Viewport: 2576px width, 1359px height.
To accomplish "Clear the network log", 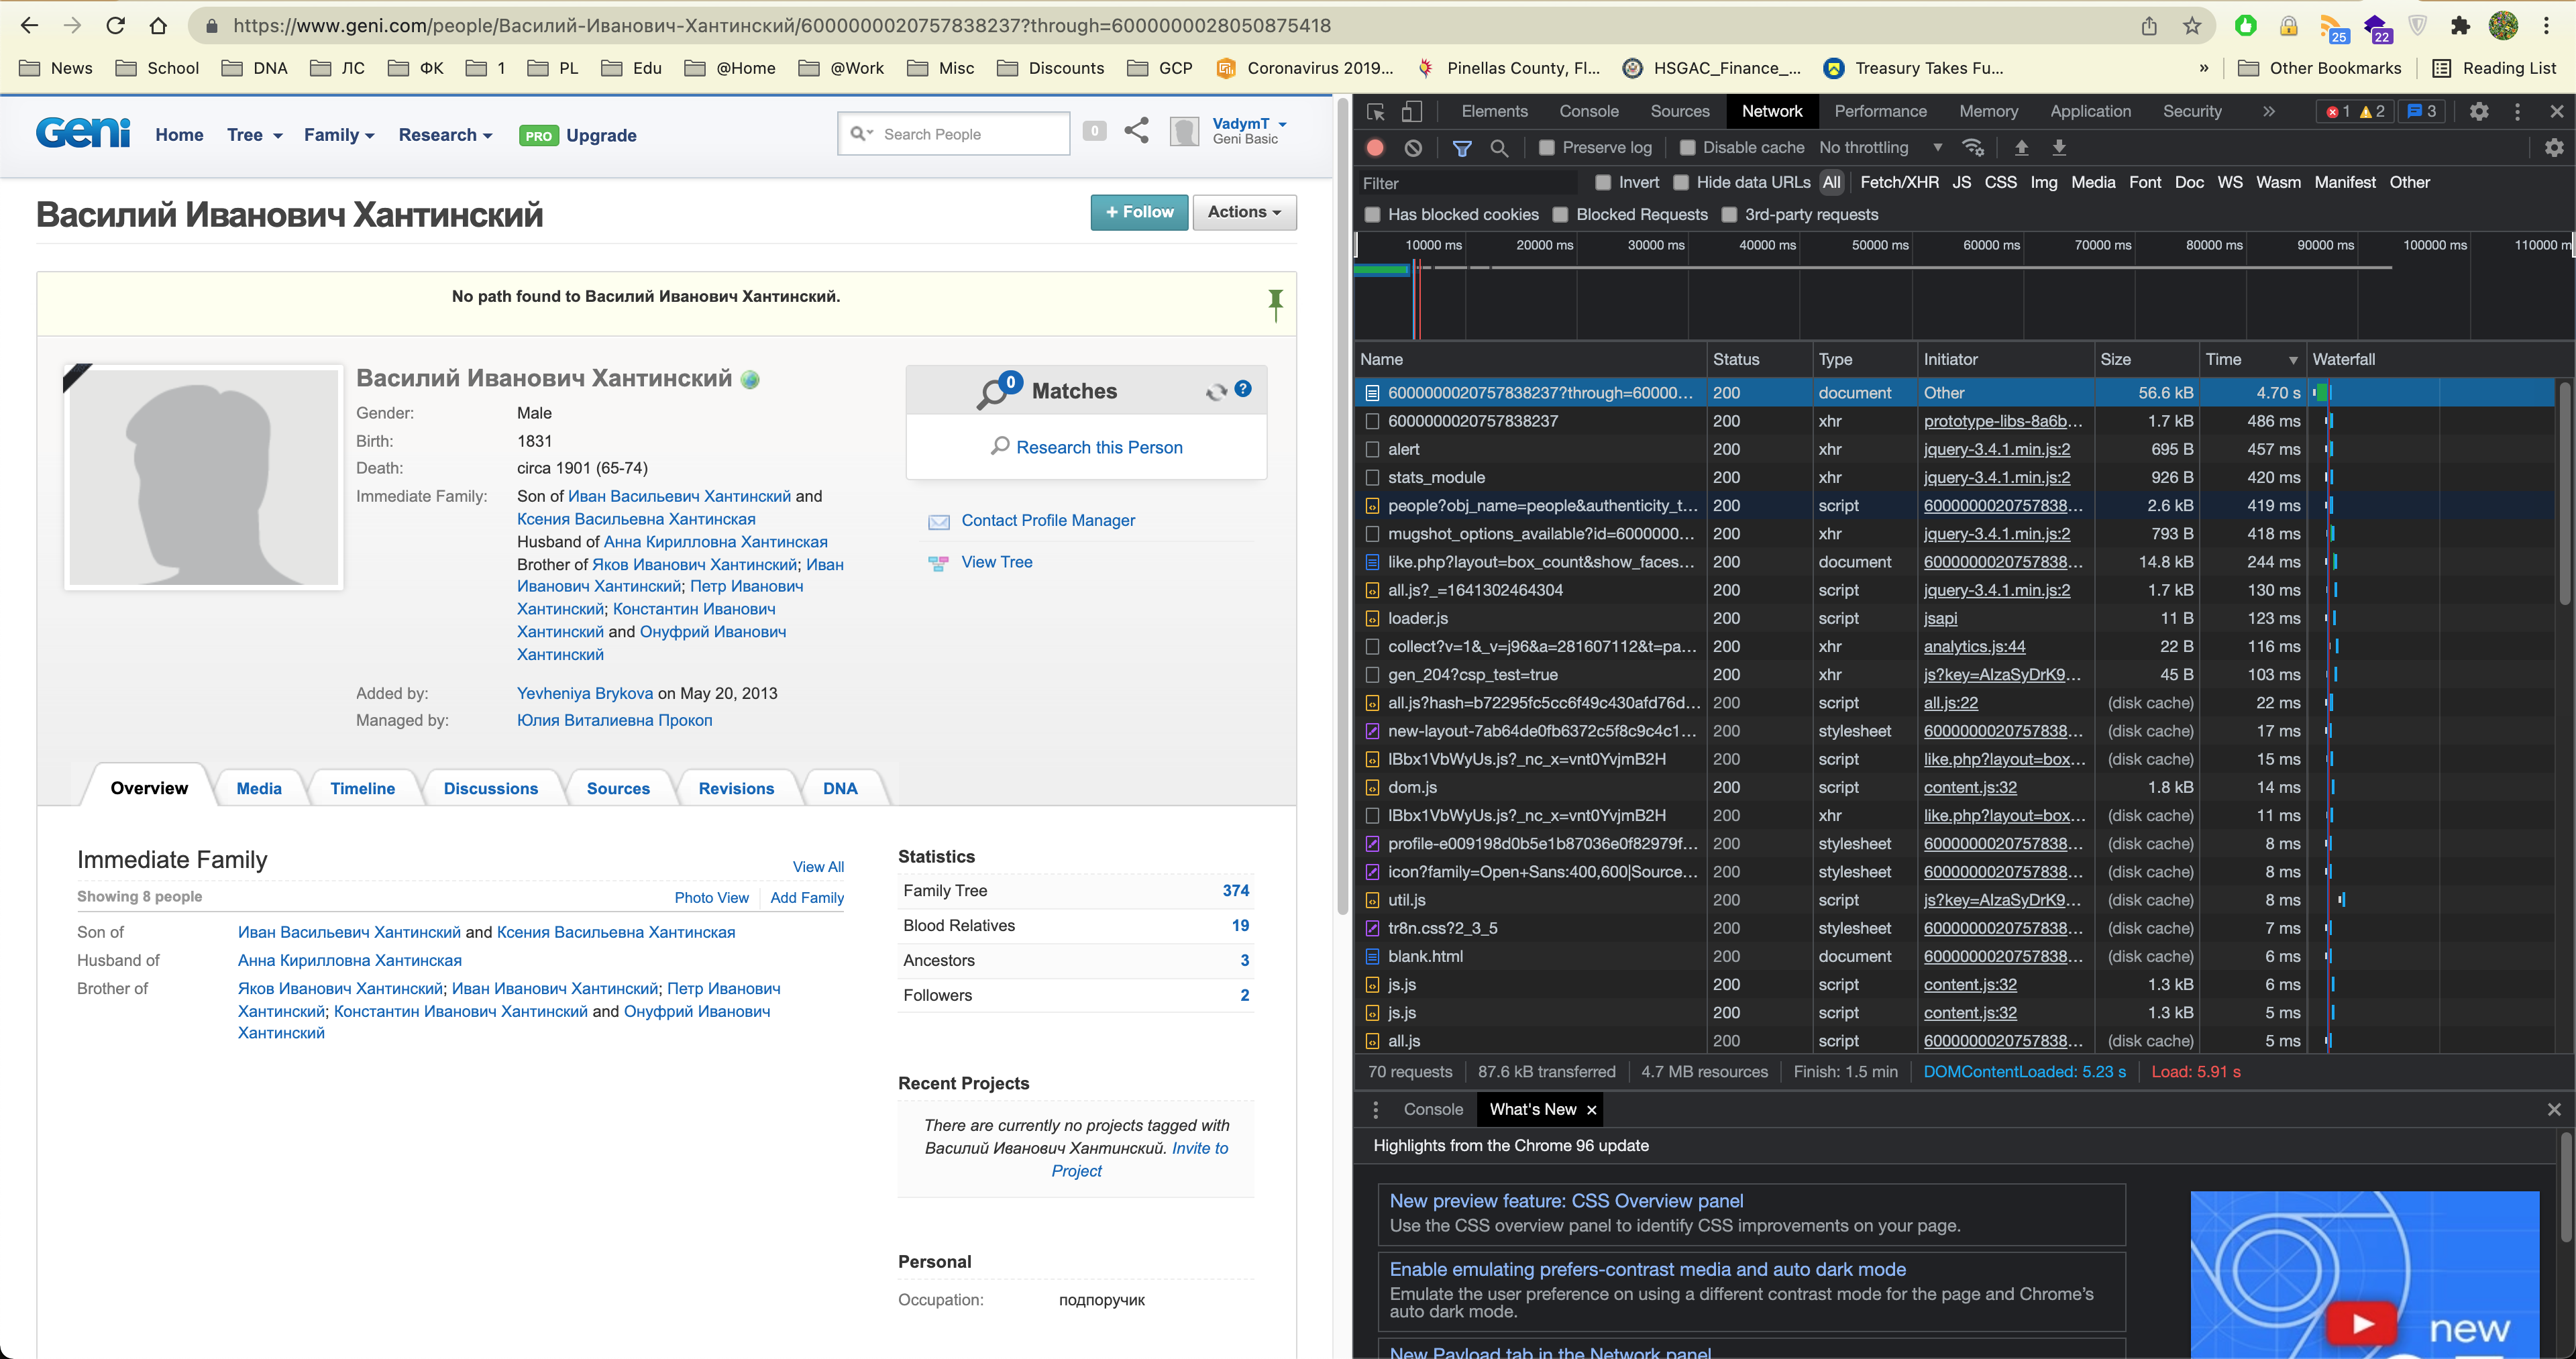I will pos(1413,147).
